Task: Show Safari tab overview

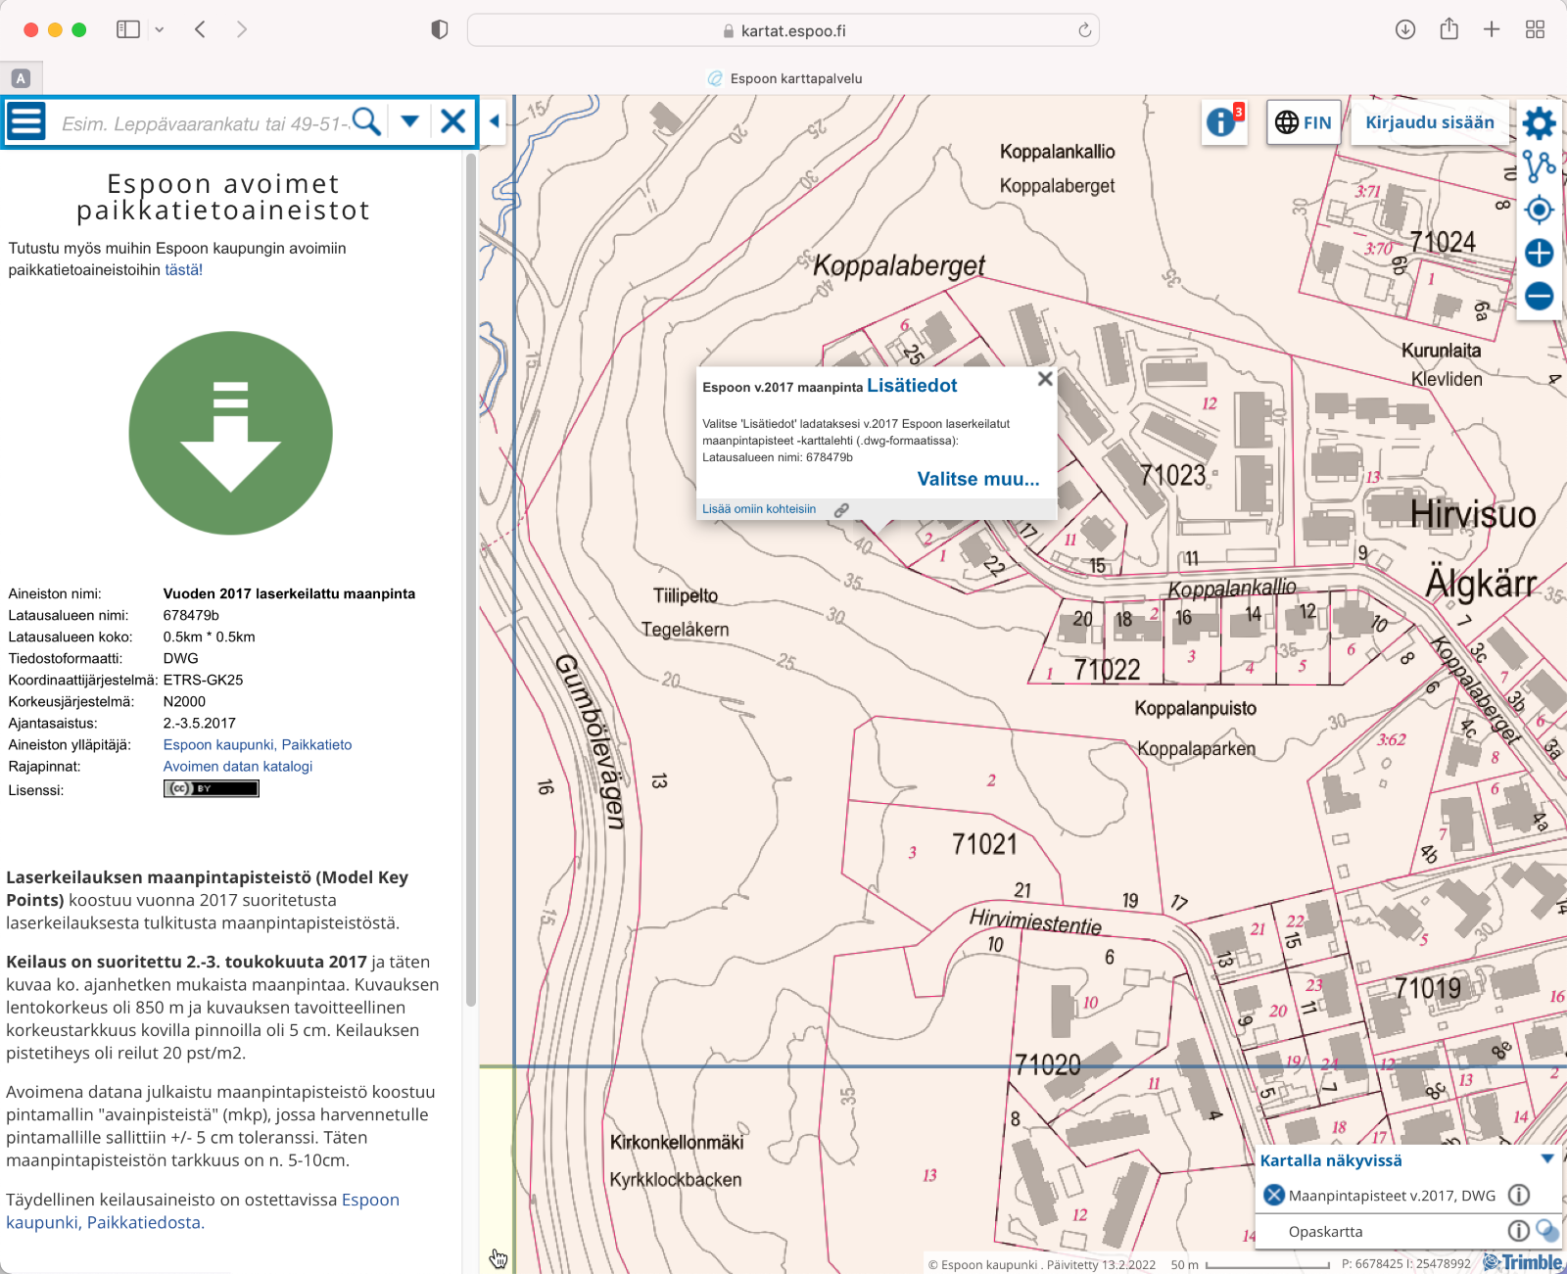Action: (1535, 29)
